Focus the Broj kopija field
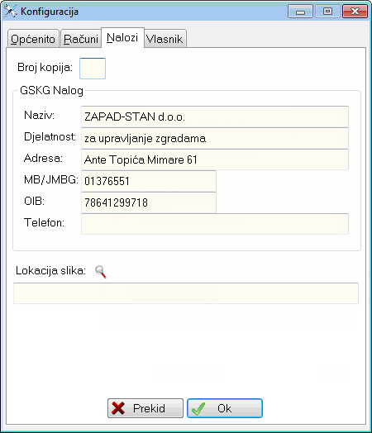Screen dimensions: 372x433 93,69
